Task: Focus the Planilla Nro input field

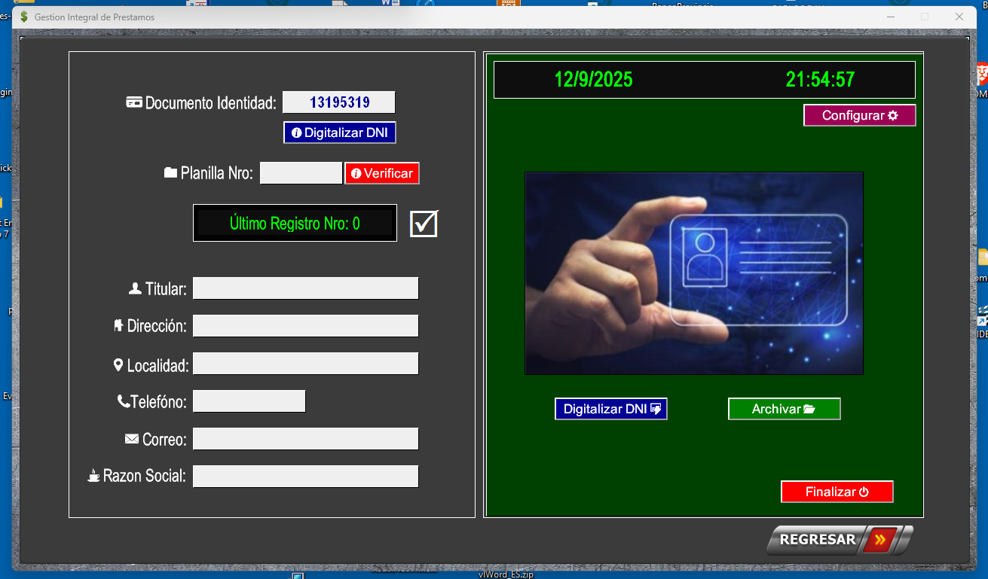Action: 301,173
